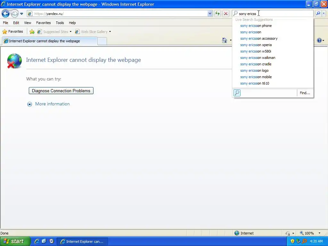Viewport: 328px width, 246px height.
Task: Click the Internet security zone indicator
Action: coord(244,233)
